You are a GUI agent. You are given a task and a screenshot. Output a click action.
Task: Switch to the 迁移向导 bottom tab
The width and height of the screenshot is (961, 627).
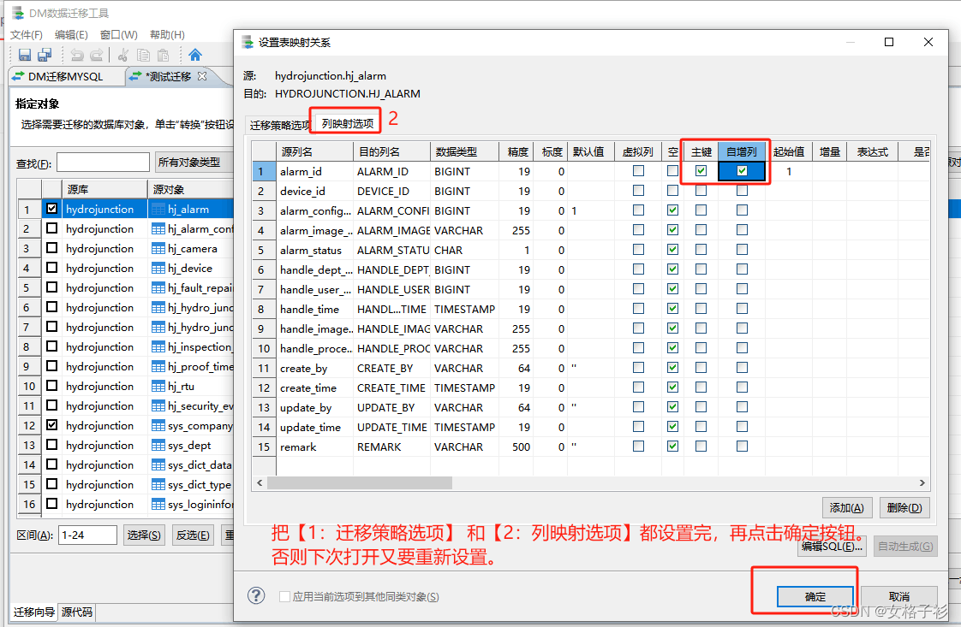click(x=34, y=612)
